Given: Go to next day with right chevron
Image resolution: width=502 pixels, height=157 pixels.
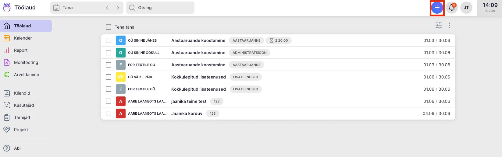Looking at the screenshot, I should click(118, 8).
